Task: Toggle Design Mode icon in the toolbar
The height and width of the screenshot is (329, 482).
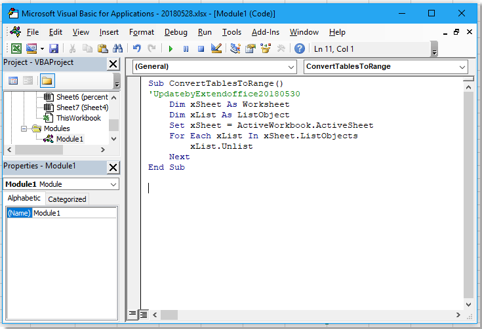Action: coord(217,48)
